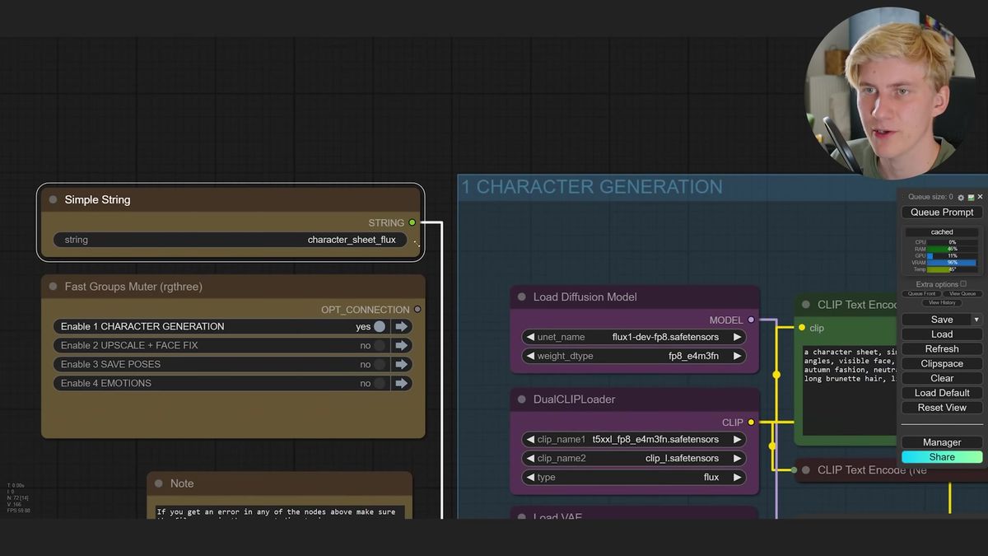Viewport: 988px width, 556px height.
Task: Click the Queue Front button
Action: (921, 294)
